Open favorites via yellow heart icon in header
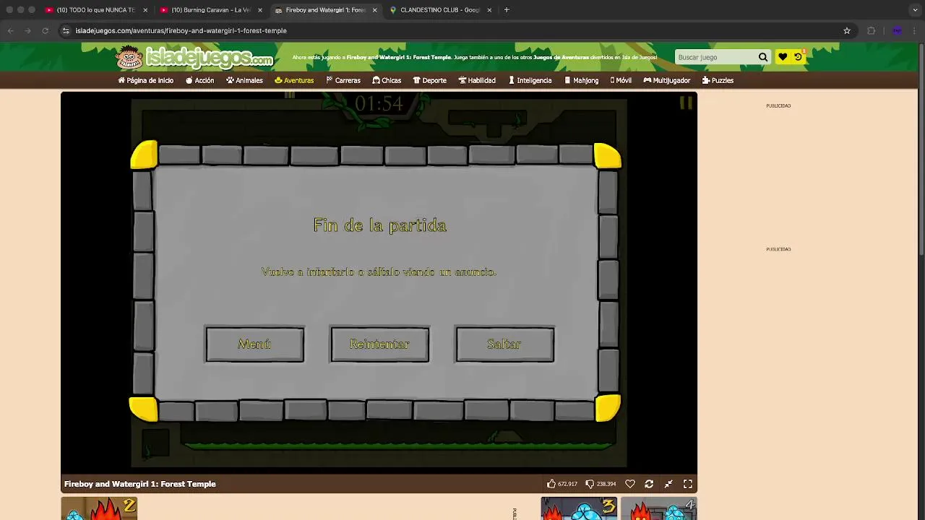Screen dimensions: 925x520 click(783, 57)
